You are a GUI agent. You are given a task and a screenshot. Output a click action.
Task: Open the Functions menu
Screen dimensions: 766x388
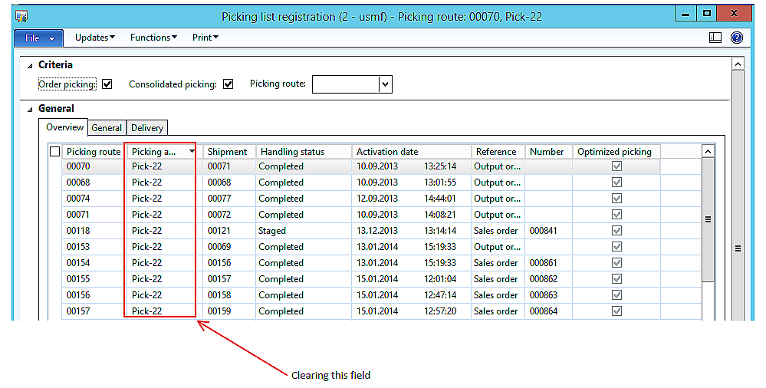click(x=153, y=38)
